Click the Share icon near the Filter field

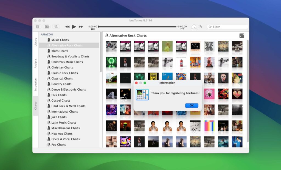(200, 27)
